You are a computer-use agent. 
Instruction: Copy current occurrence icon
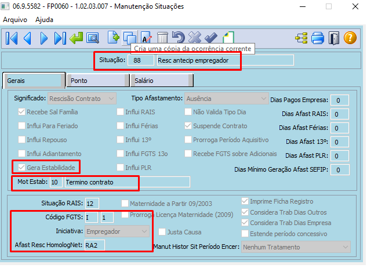pos(130,38)
